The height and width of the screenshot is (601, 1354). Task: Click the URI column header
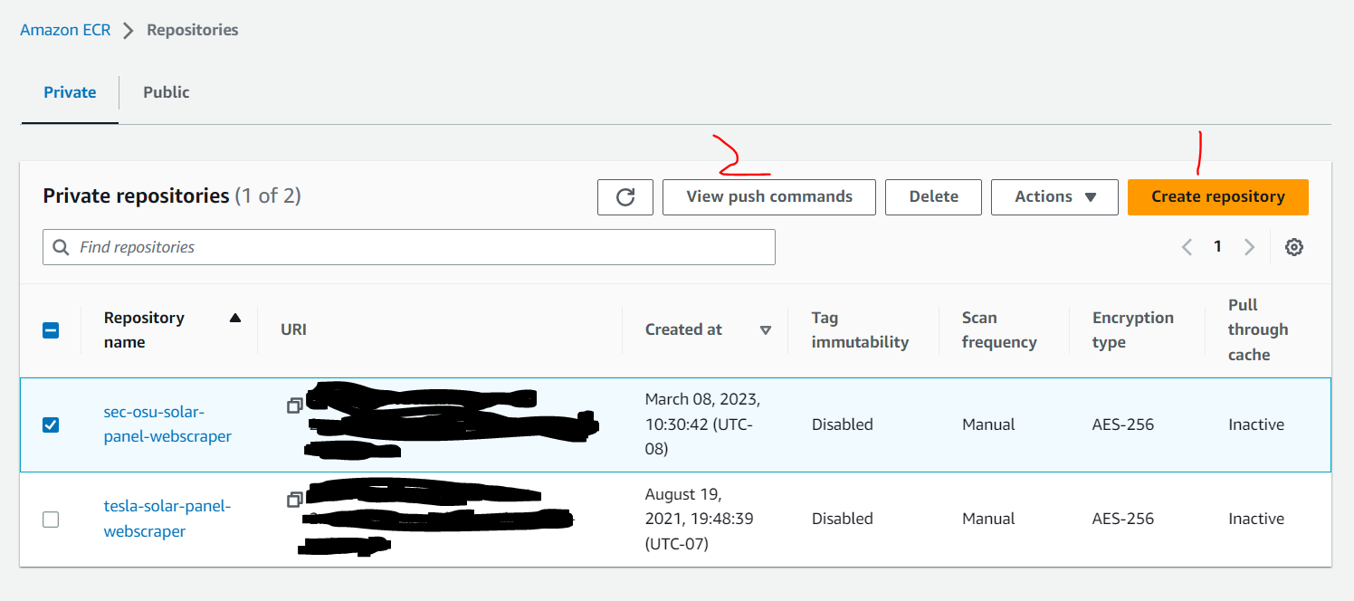(294, 330)
